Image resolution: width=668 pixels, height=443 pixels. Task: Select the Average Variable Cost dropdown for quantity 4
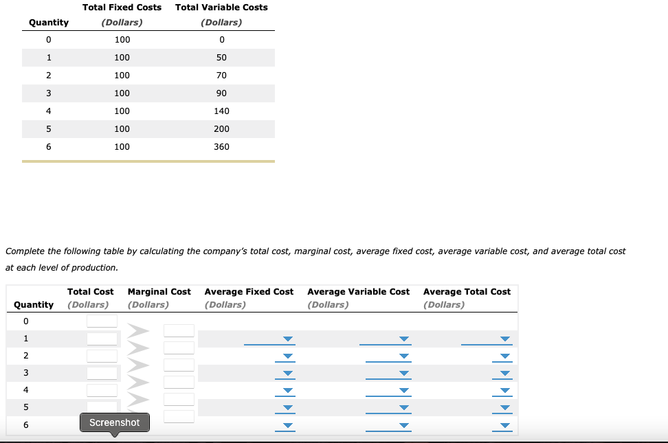coord(404,390)
